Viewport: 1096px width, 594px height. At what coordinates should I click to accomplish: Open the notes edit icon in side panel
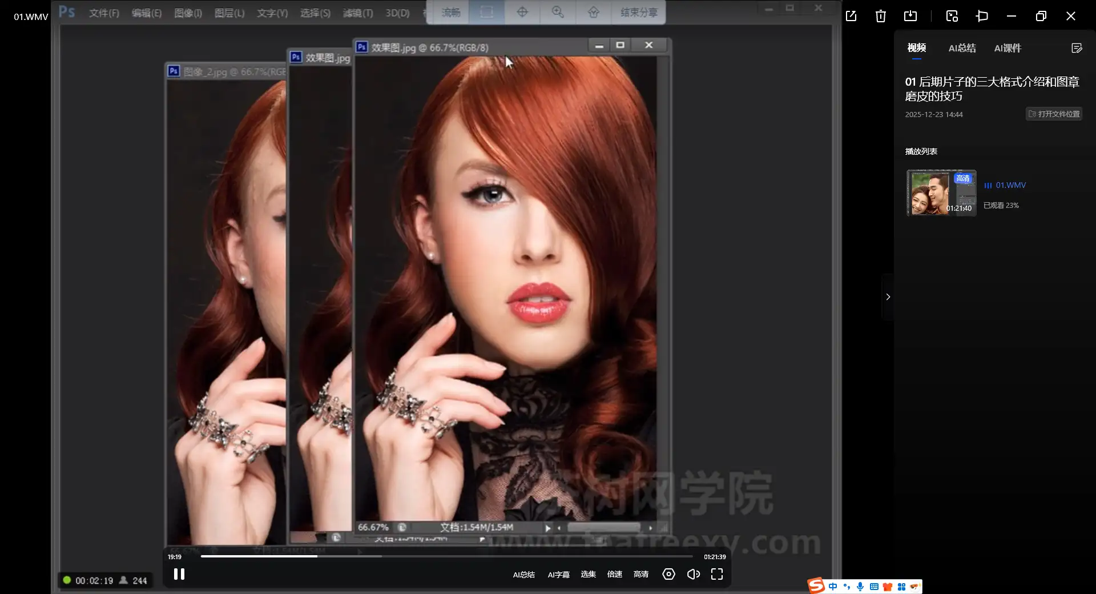1077,48
